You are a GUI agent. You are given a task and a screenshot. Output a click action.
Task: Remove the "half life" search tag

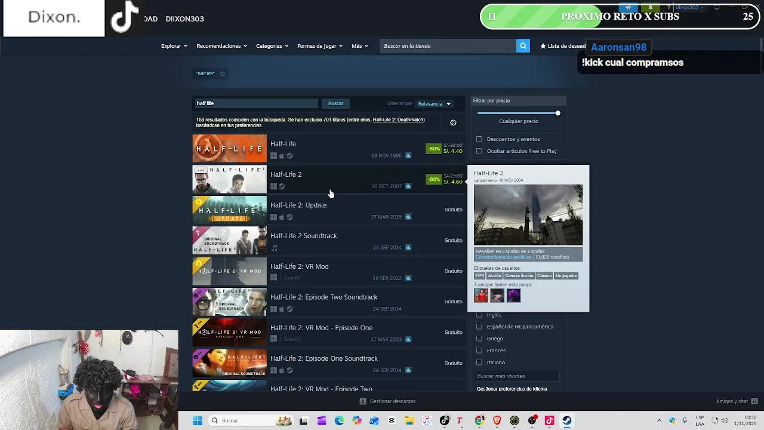(222, 73)
